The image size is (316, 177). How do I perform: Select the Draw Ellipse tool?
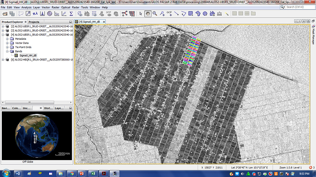coord(205,14)
